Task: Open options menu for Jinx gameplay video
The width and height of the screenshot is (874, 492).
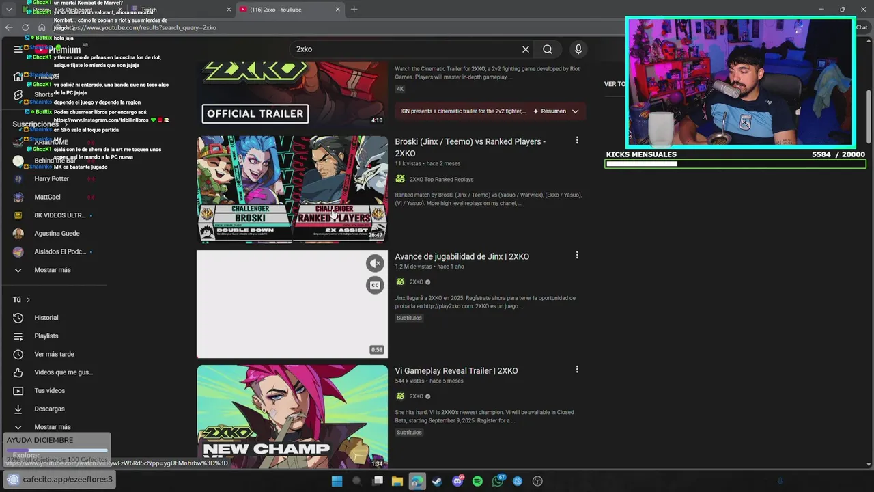Action: [x=577, y=255]
